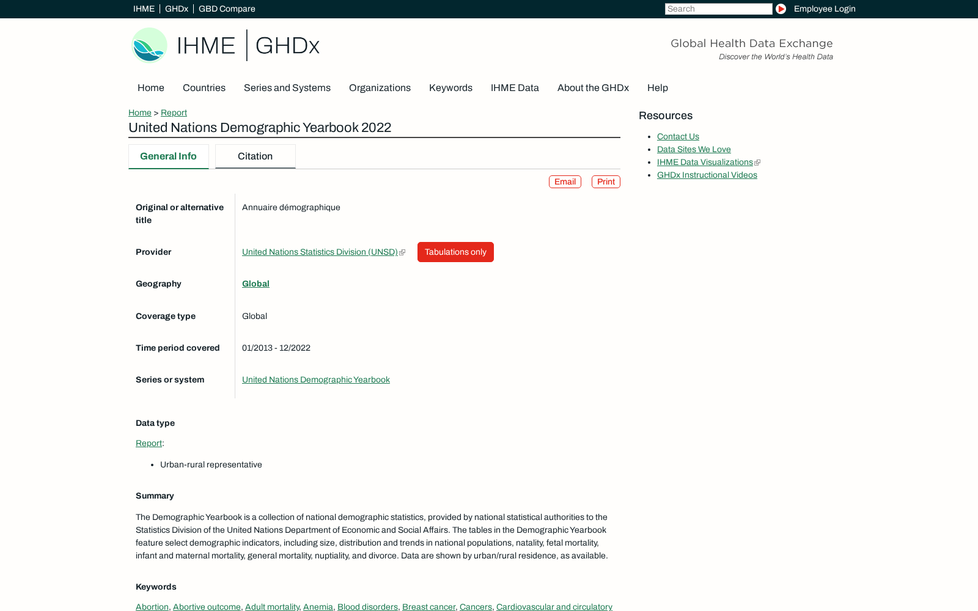Screen dimensions: 978x611
Task: Open GHDx Instructional Videos link
Action: coord(707,175)
